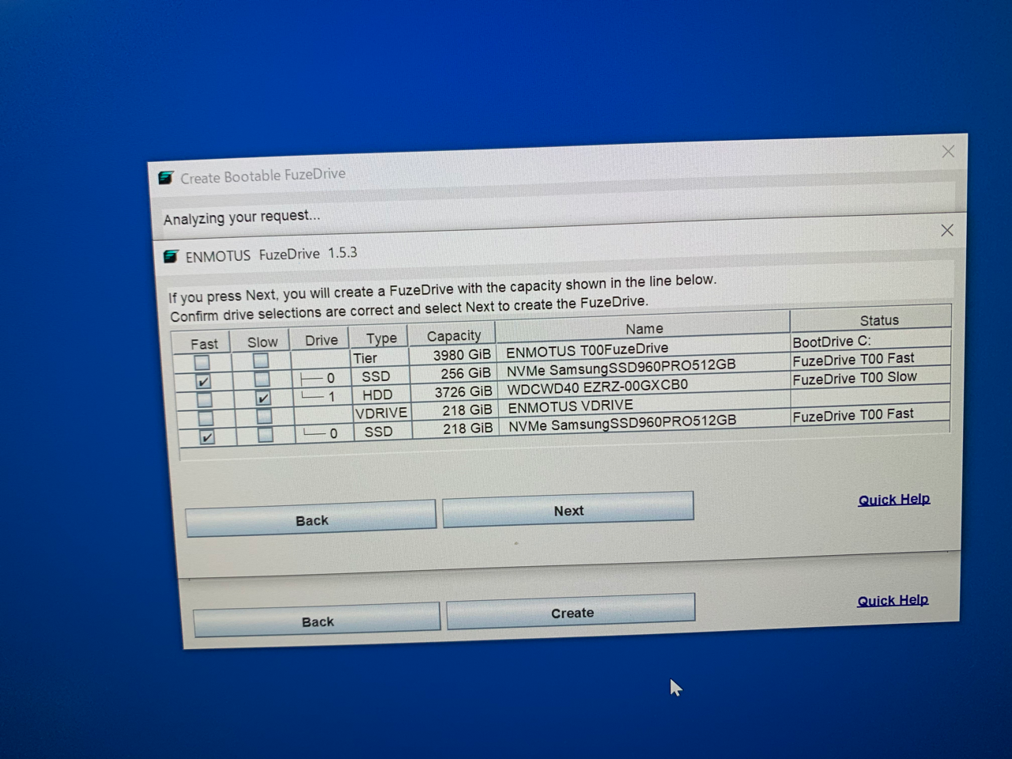Click the Capacity column header
Image resolution: width=1012 pixels, height=759 pixels.
pos(453,336)
